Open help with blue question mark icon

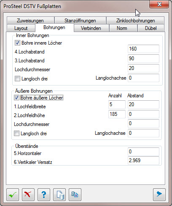pyautogui.click(x=44, y=195)
